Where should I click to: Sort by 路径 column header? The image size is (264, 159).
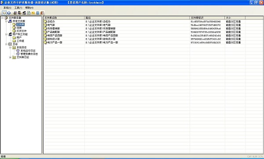[137, 18]
